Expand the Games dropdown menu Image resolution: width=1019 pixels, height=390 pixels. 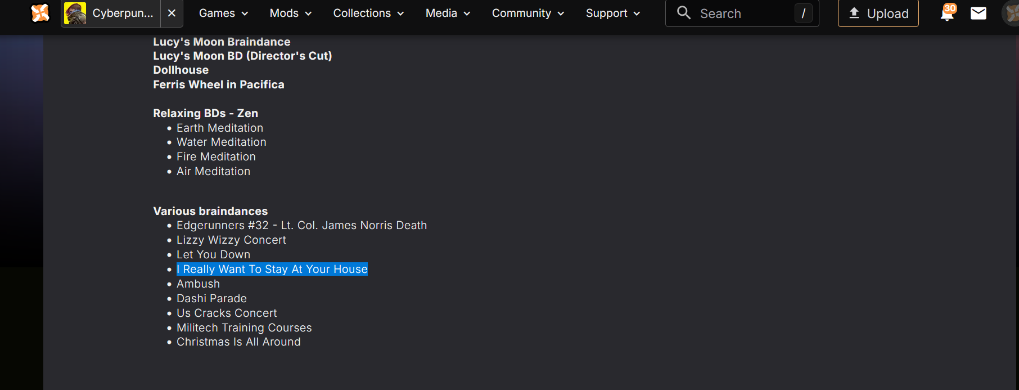click(223, 13)
